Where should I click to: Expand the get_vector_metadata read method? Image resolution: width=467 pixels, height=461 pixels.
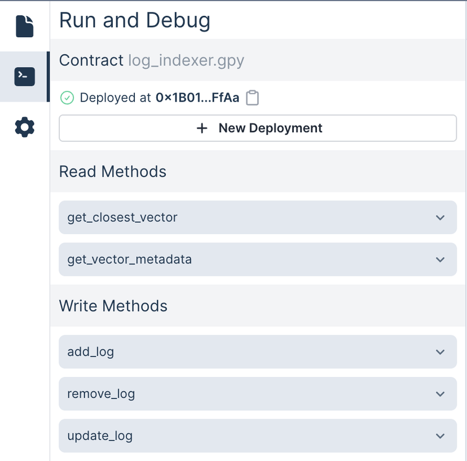click(x=441, y=260)
